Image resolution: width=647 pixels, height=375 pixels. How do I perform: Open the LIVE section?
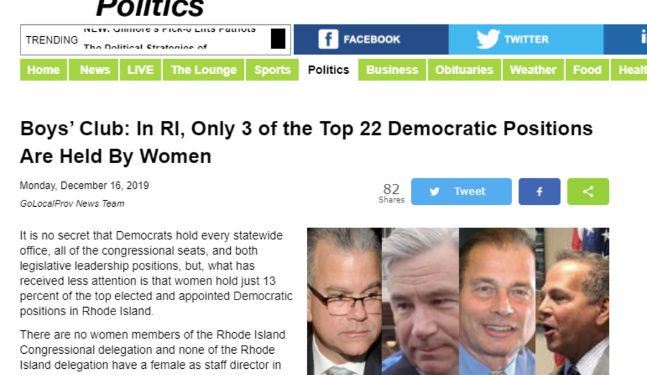[141, 70]
